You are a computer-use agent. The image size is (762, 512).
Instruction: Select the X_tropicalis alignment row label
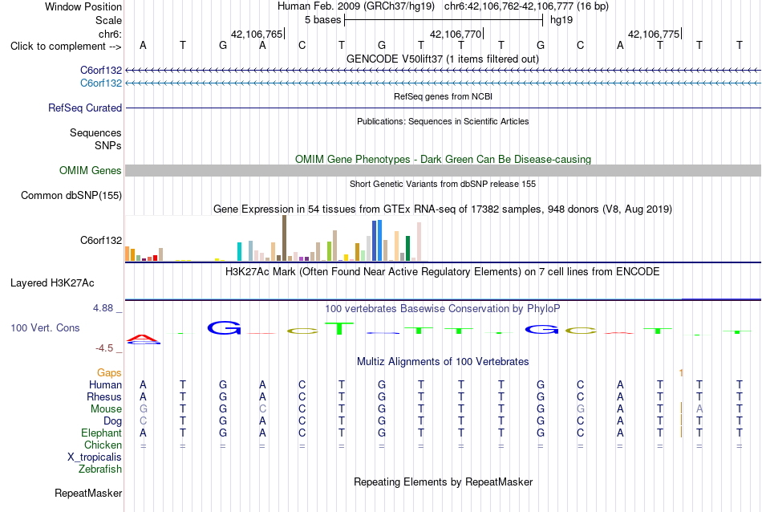pos(95,457)
